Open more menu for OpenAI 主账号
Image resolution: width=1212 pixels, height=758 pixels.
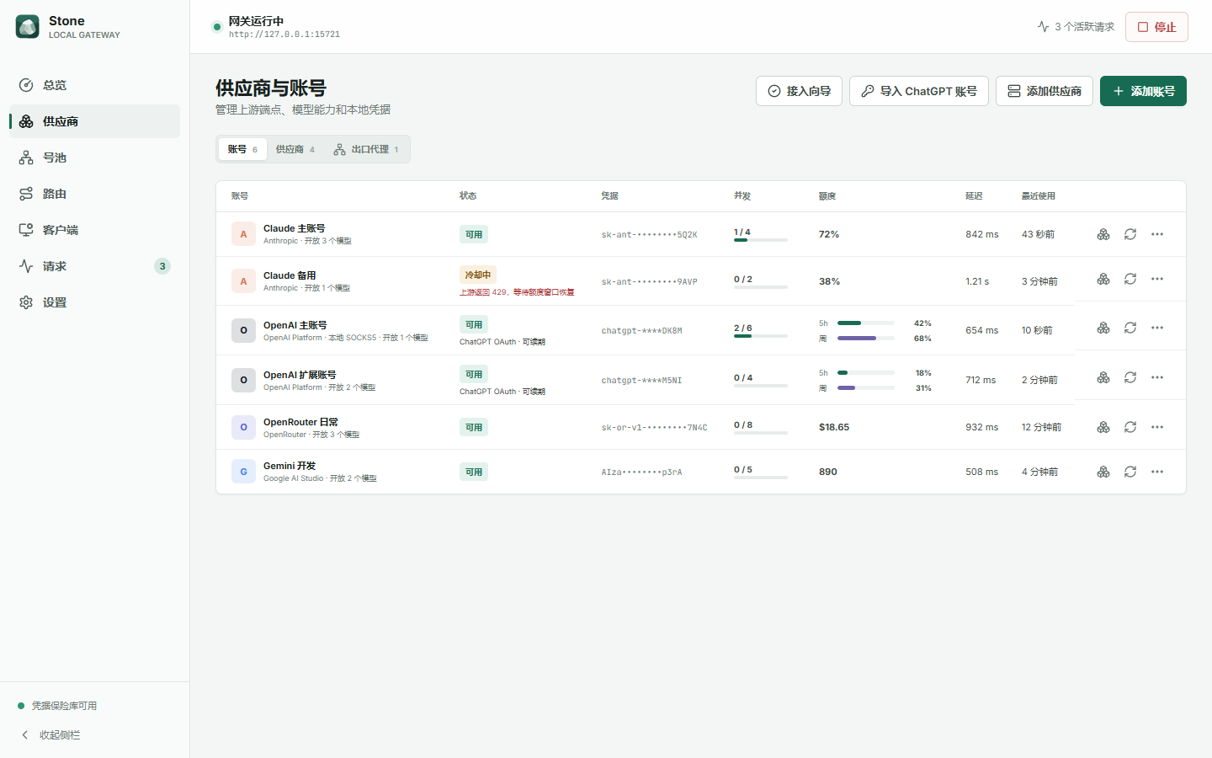[1157, 328]
